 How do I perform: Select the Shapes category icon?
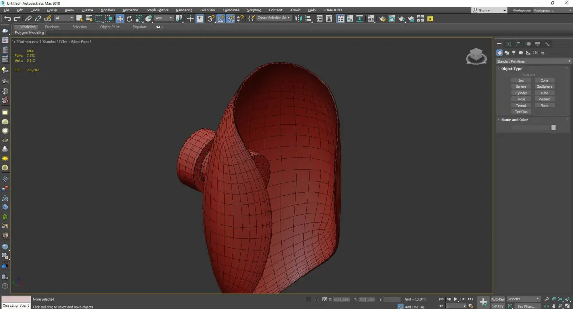507,53
